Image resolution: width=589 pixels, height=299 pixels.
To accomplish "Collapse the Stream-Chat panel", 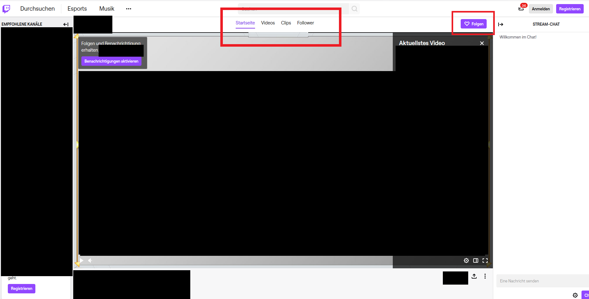I will coord(501,24).
